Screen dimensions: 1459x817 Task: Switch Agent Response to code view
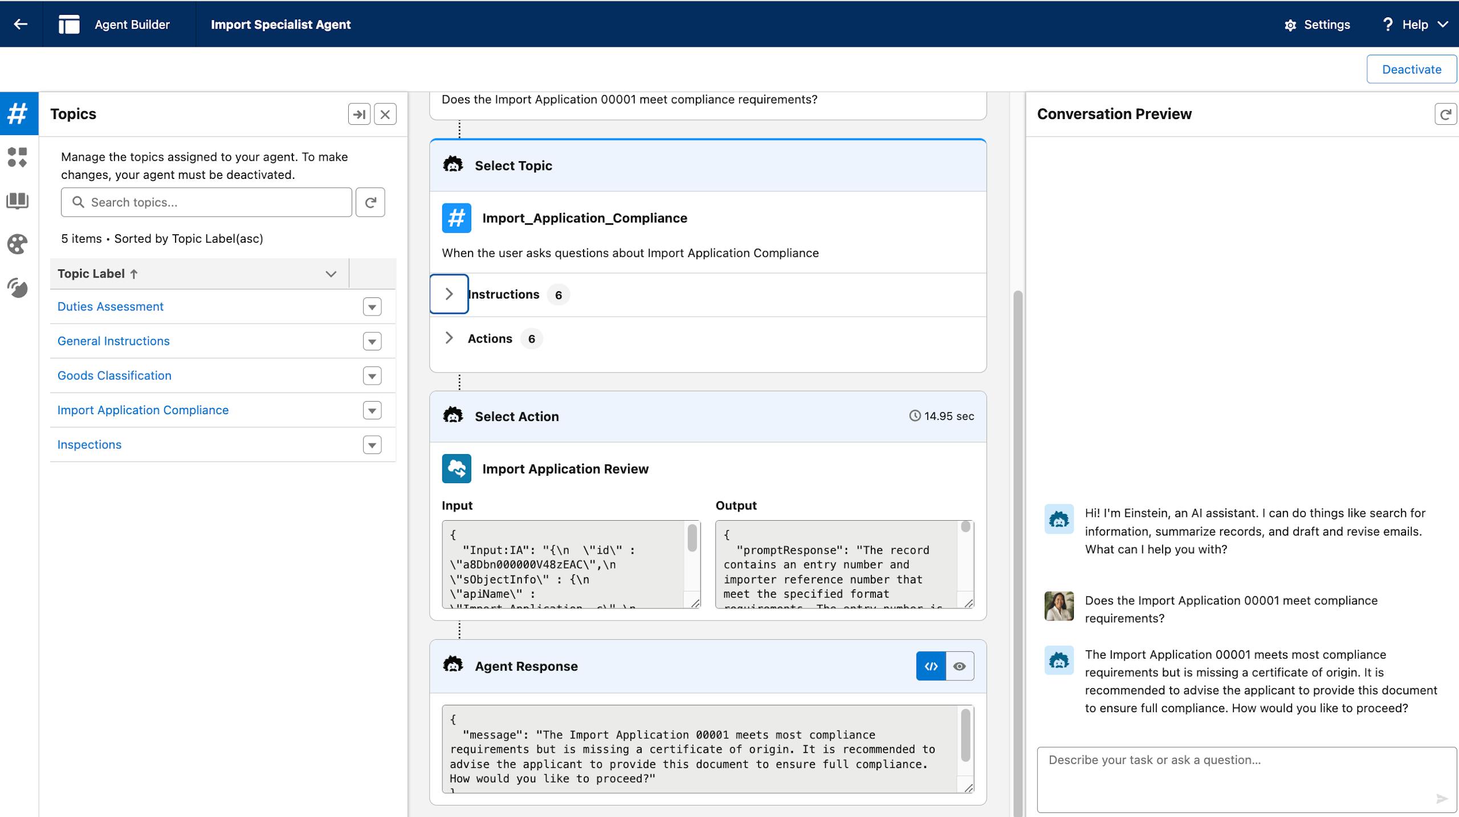[931, 666]
